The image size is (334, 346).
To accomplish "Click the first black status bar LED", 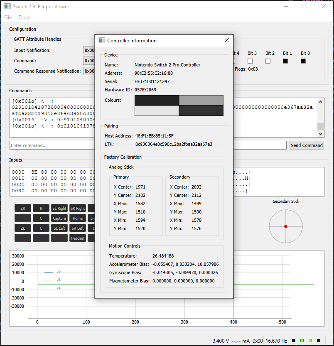I will pyautogui.click(x=294, y=341).
